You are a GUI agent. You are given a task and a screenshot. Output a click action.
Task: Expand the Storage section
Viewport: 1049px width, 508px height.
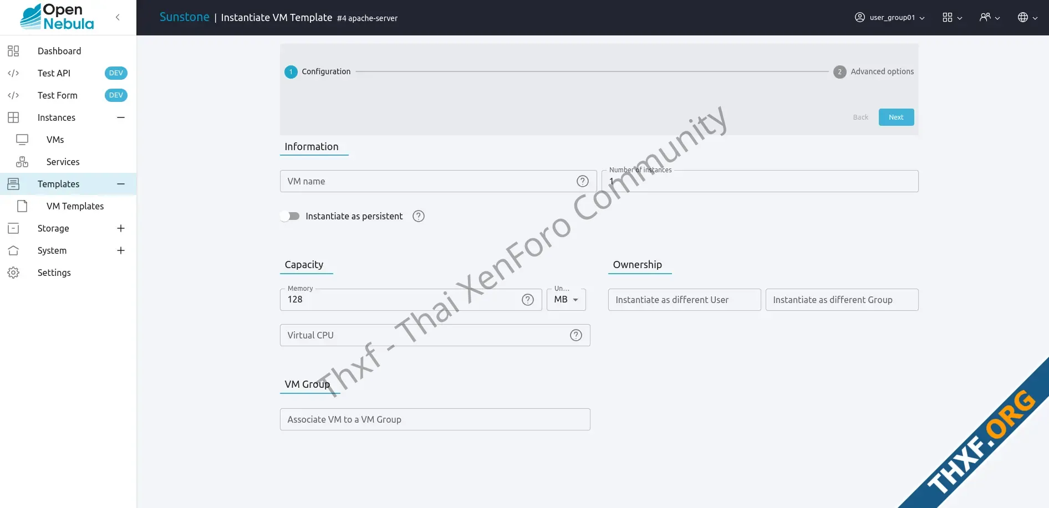click(x=121, y=228)
